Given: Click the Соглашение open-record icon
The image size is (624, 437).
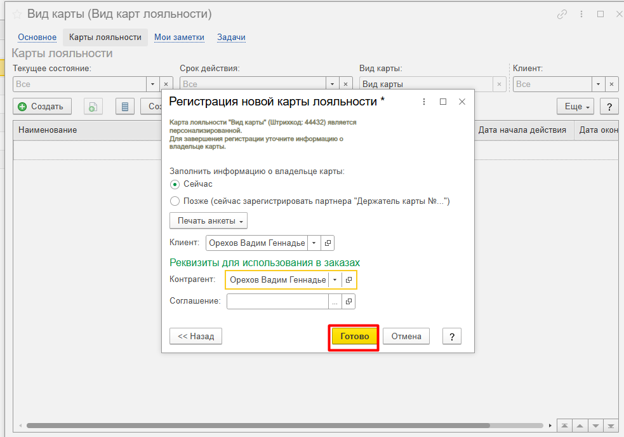Looking at the screenshot, I should click(349, 302).
